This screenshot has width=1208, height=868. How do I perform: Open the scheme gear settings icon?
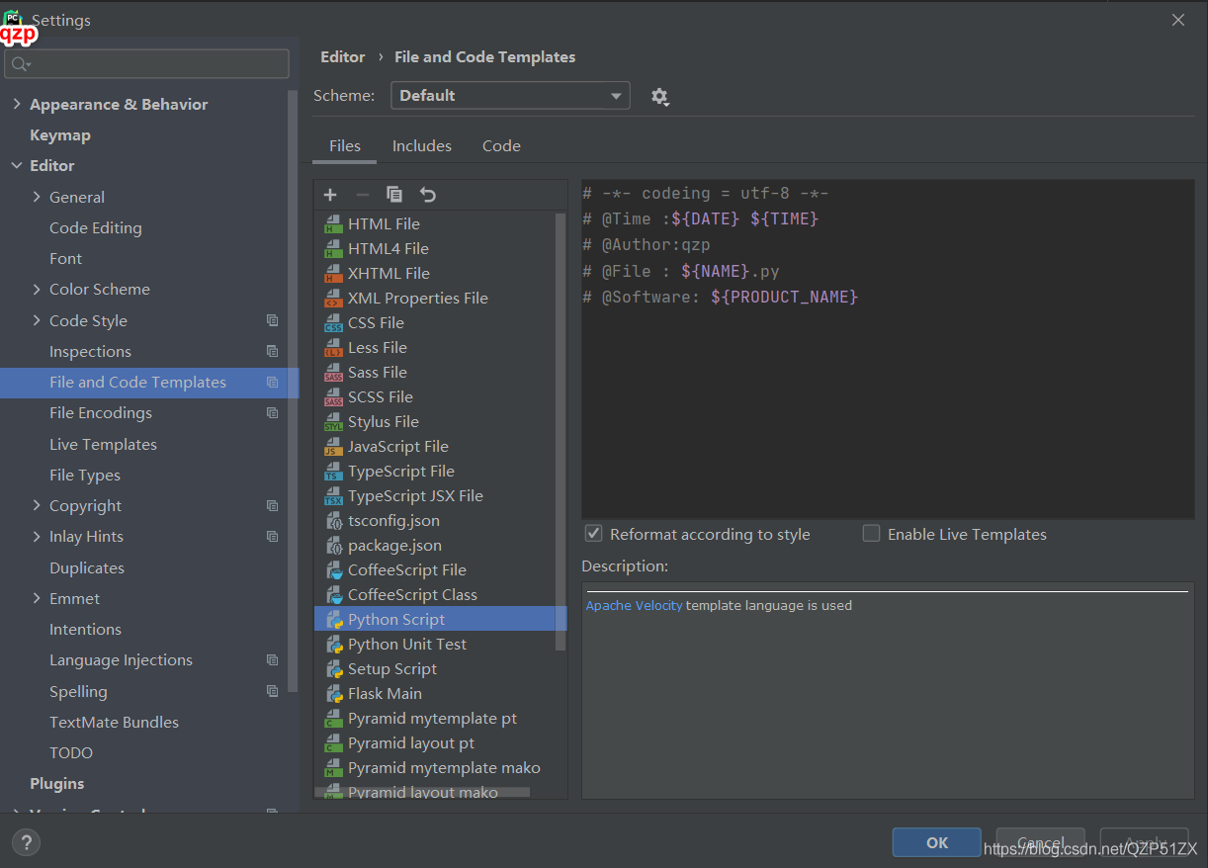659,96
